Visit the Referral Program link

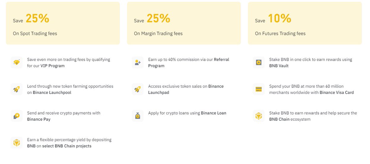pos(189,63)
